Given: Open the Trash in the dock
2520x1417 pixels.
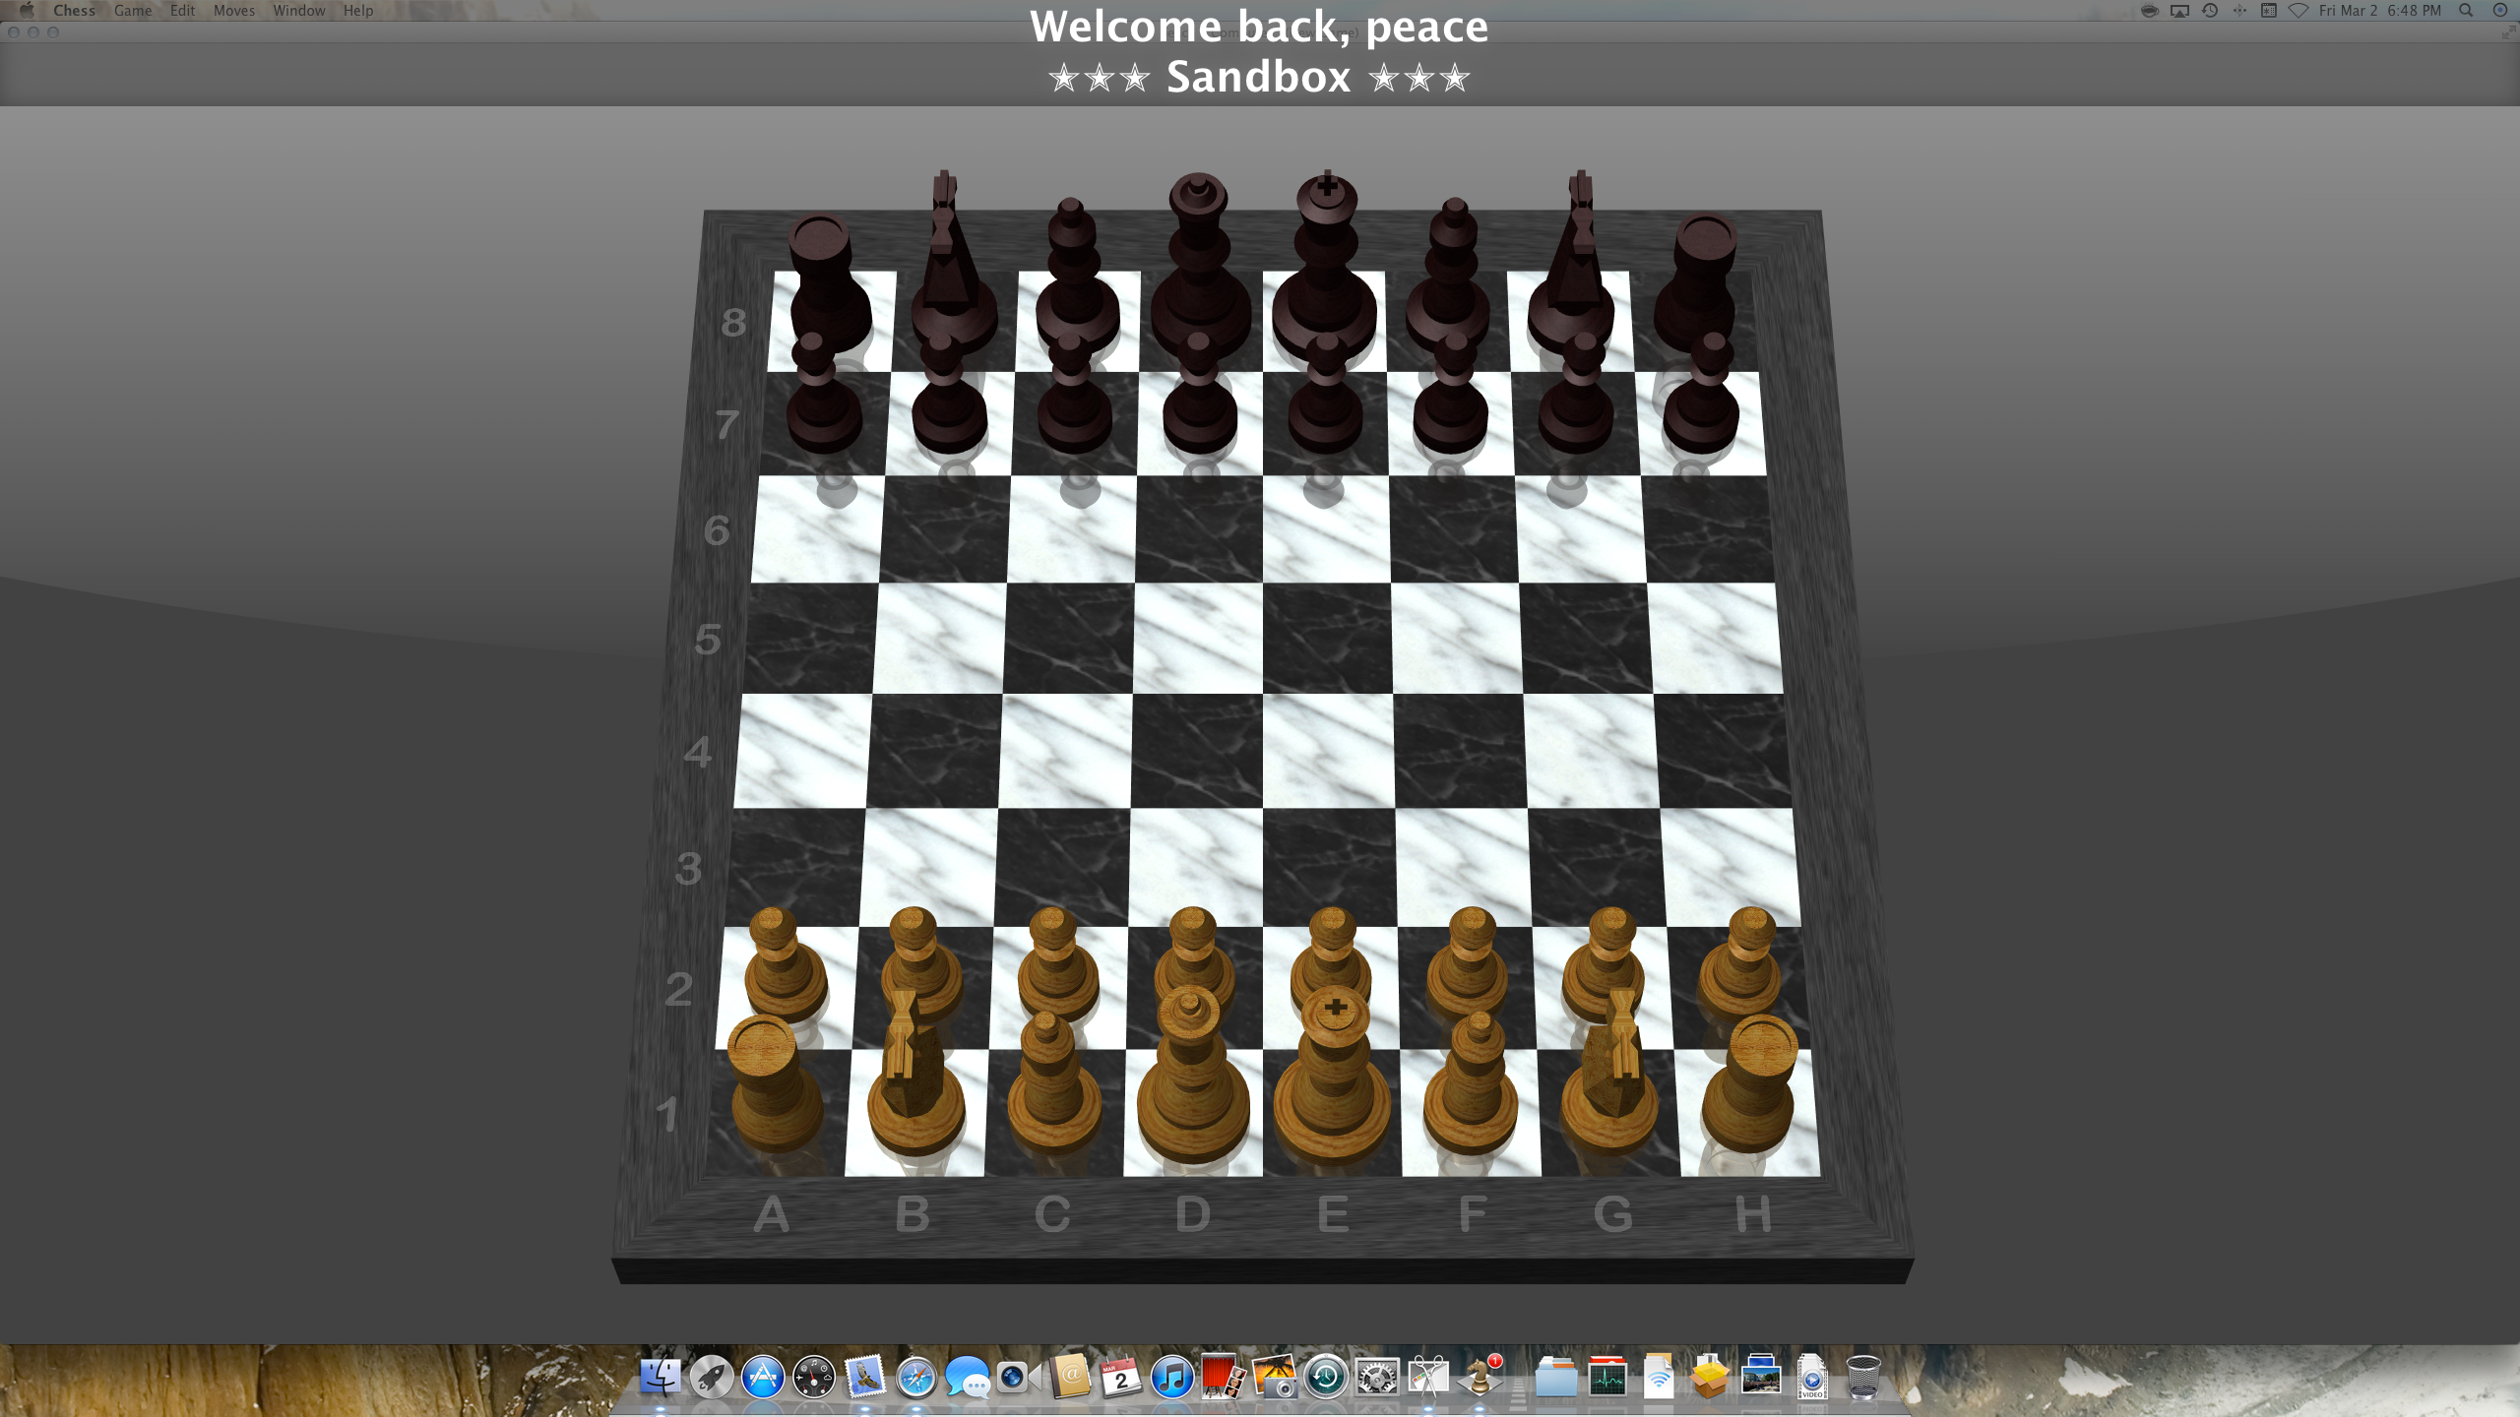Looking at the screenshot, I should 1863,1377.
